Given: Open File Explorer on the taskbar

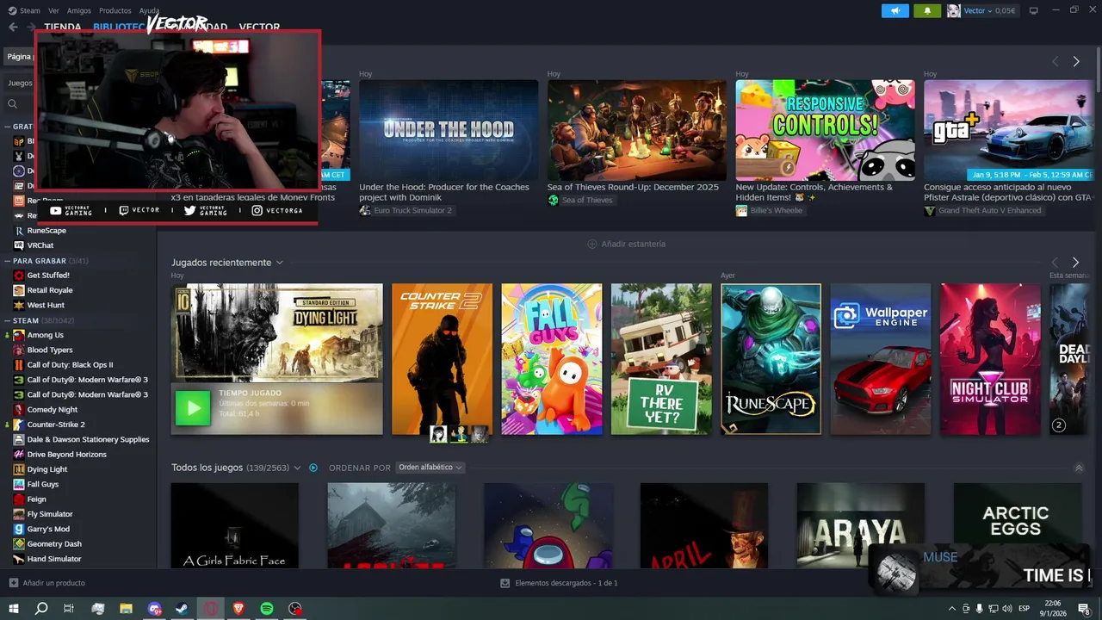Looking at the screenshot, I should (126, 609).
